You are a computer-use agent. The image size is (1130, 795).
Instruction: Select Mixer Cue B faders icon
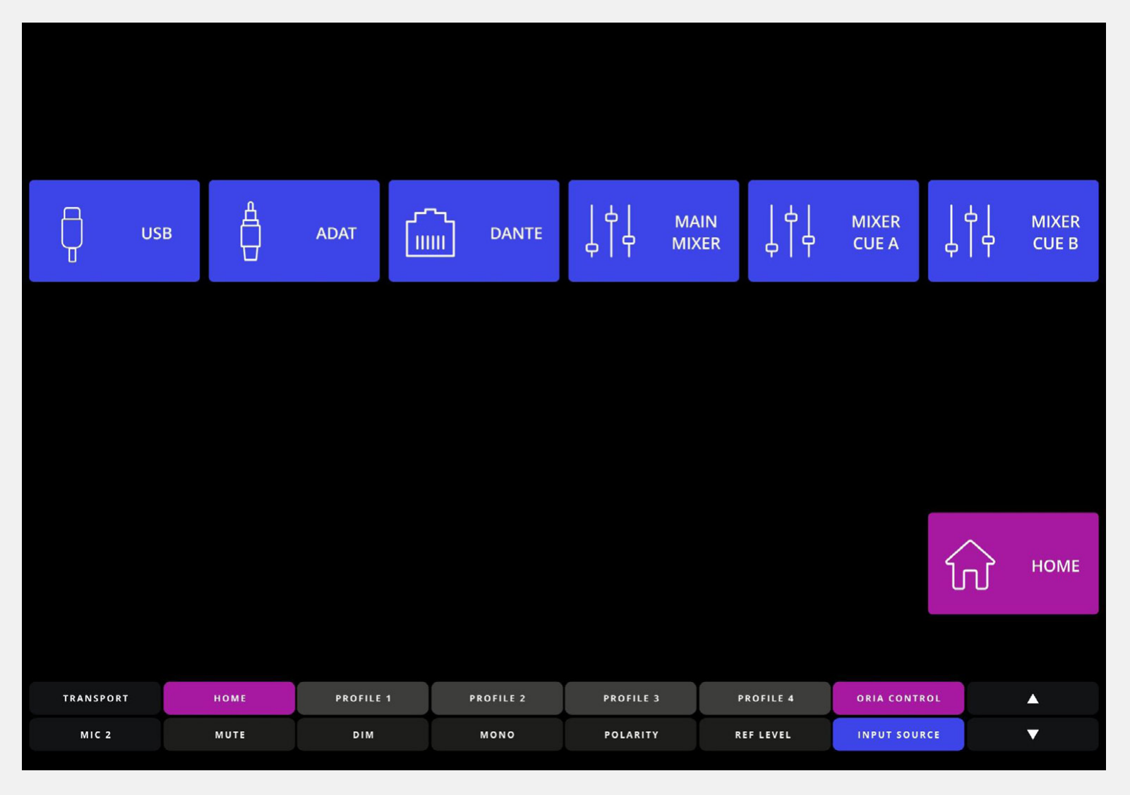(970, 231)
